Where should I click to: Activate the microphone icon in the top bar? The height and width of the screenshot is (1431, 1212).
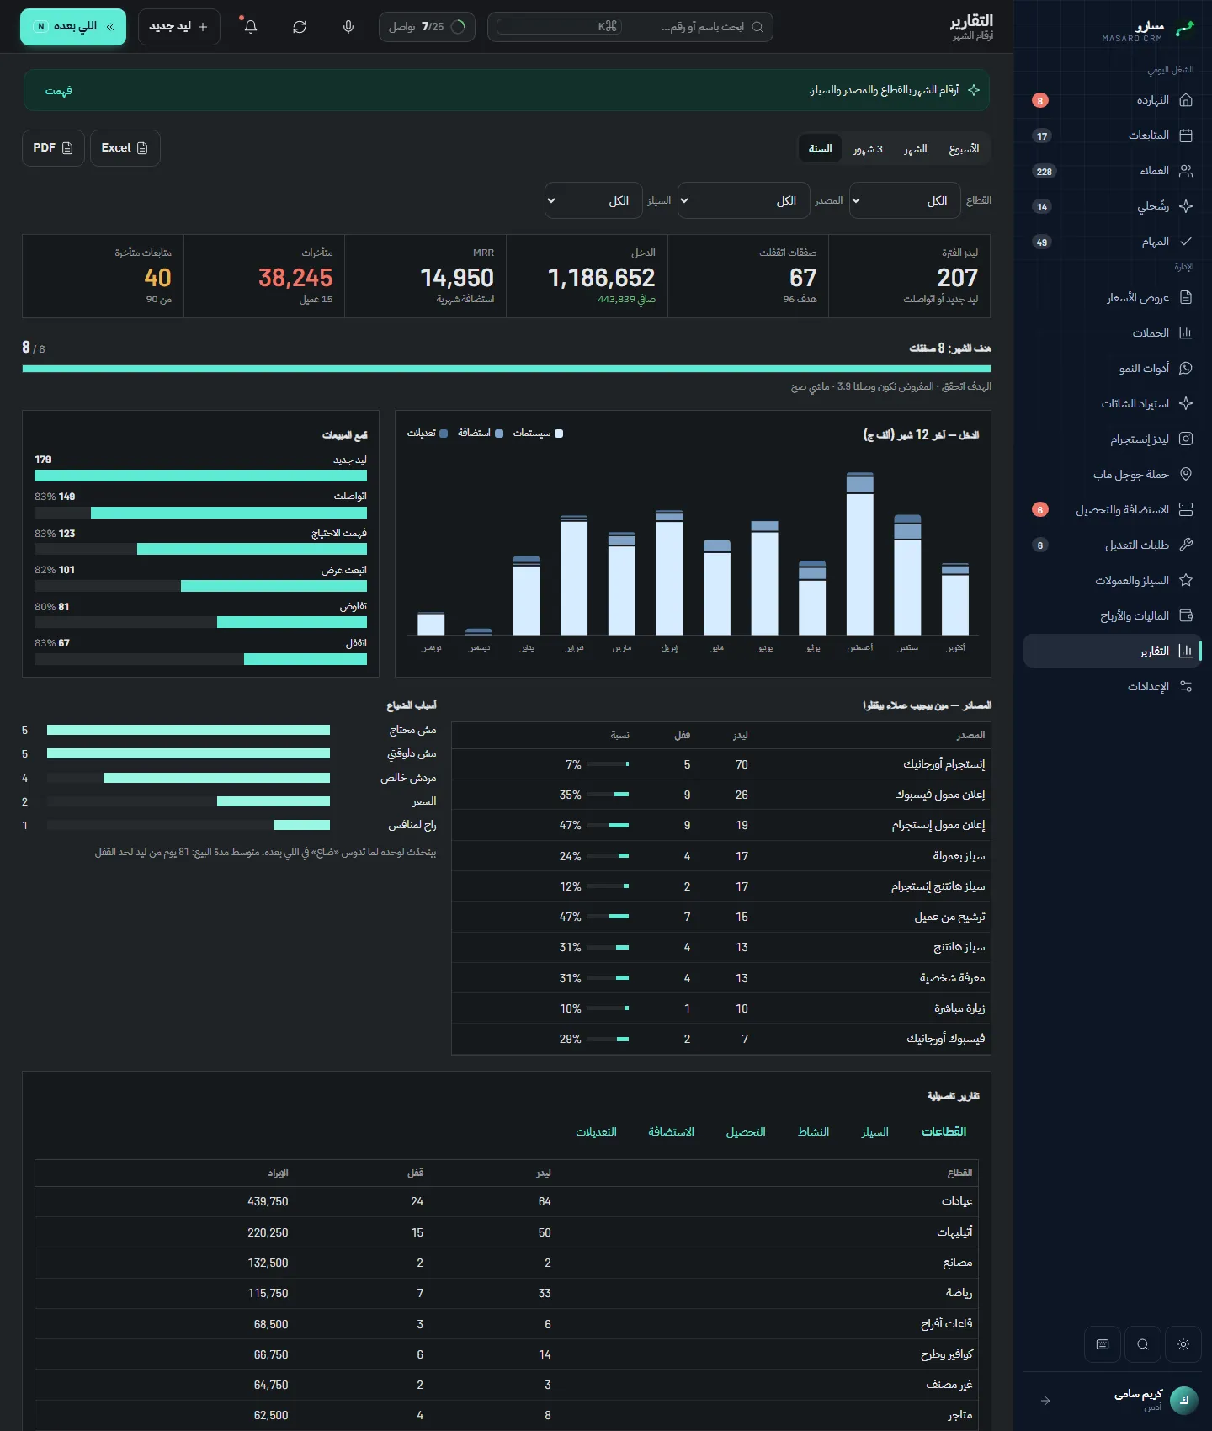[x=348, y=27]
